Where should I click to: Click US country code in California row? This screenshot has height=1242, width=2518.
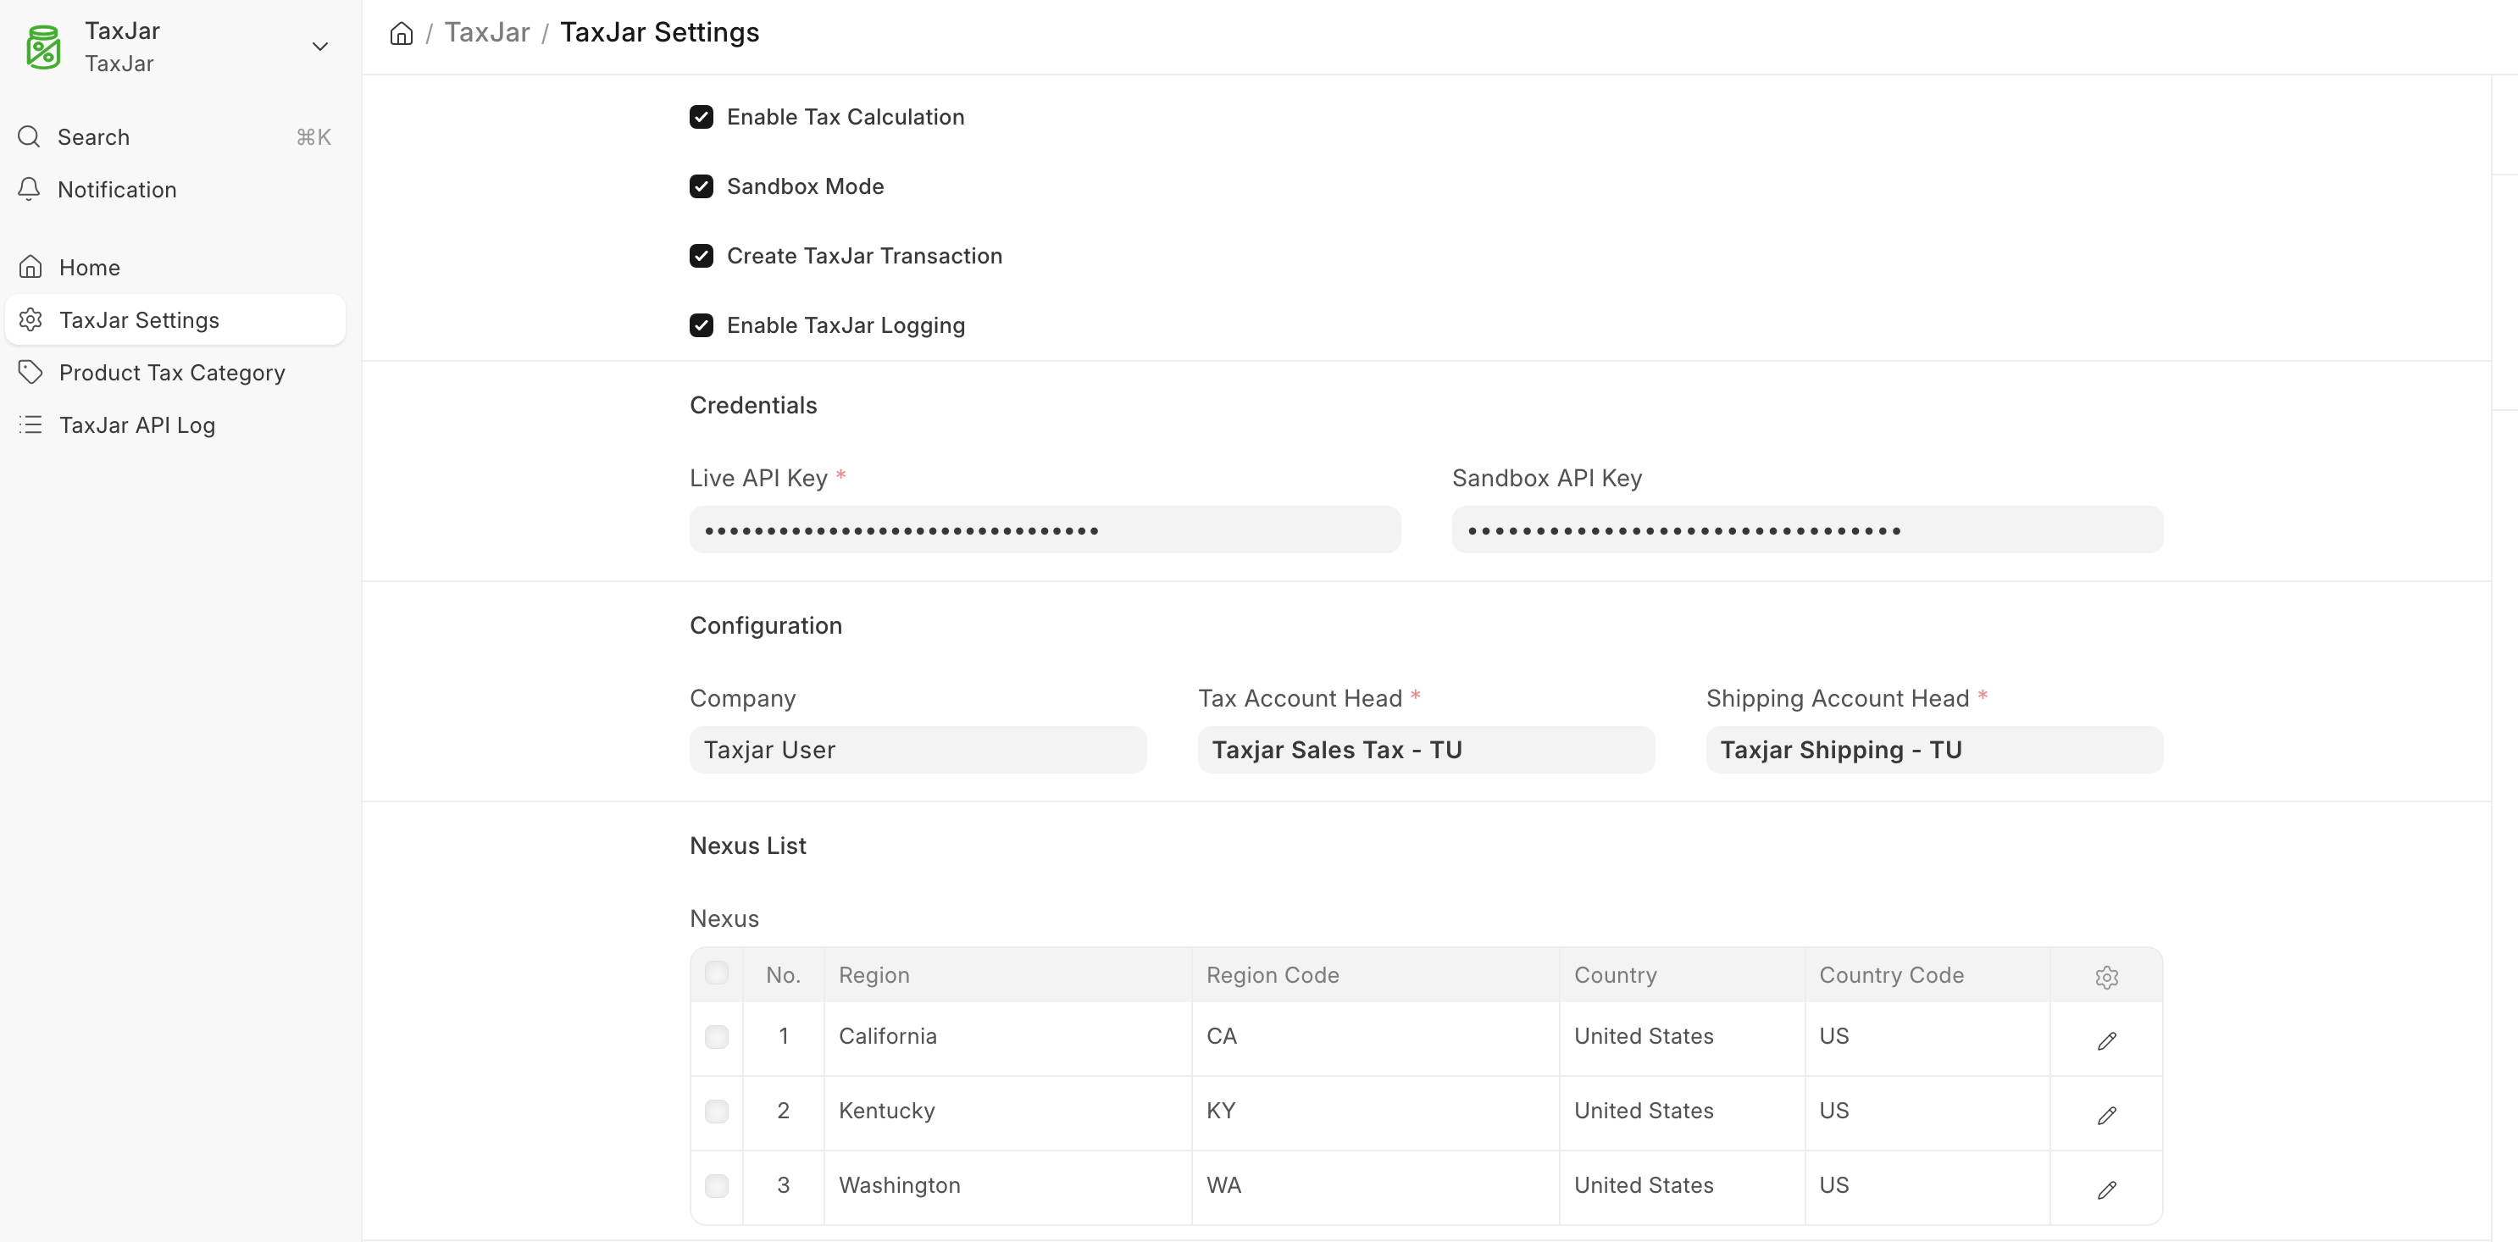pos(1927,1038)
